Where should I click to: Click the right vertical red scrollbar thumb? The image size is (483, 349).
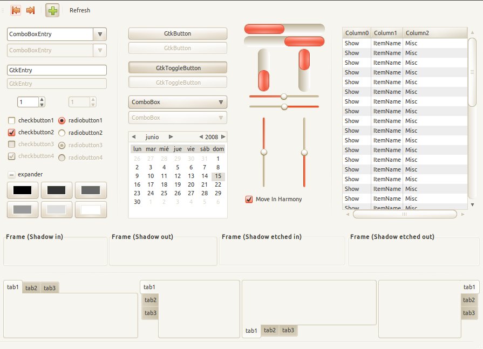(x=304, y=60)
